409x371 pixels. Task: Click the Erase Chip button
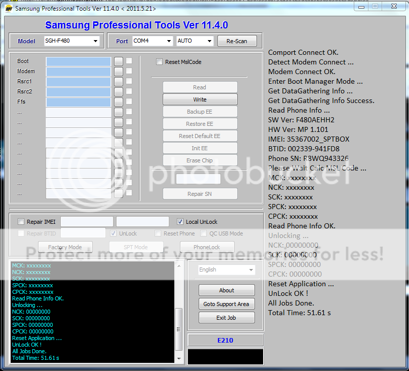click(x=200, y=160)
